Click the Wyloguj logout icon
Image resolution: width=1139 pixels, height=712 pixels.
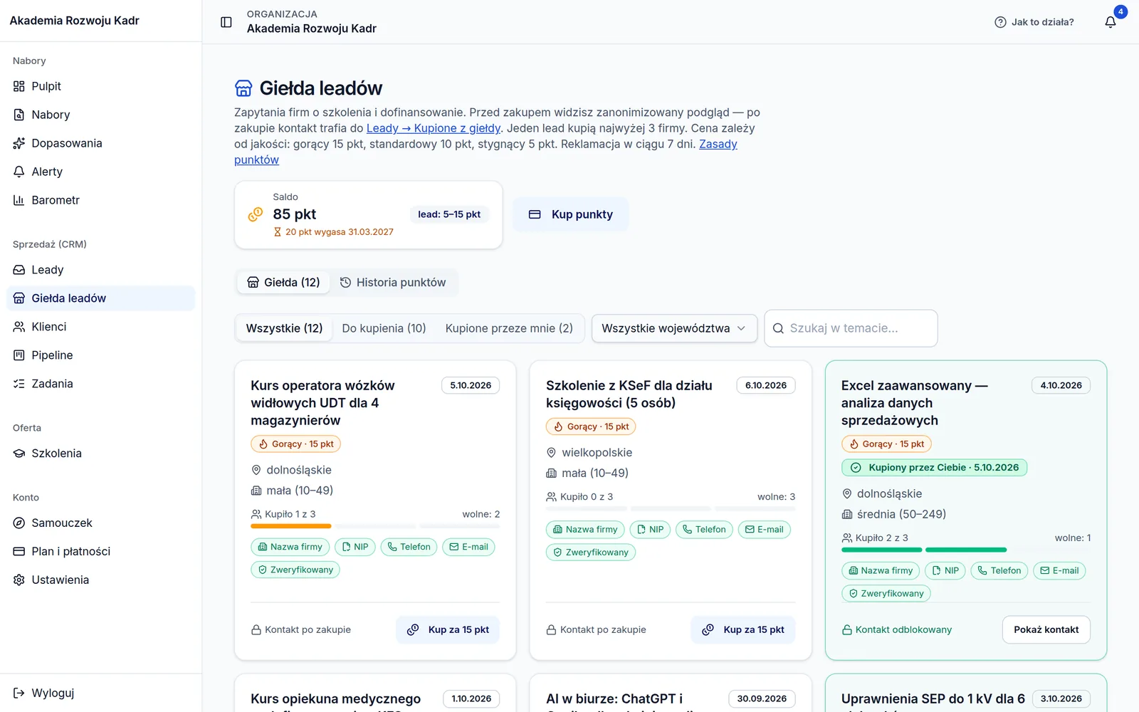click(19, 693)
